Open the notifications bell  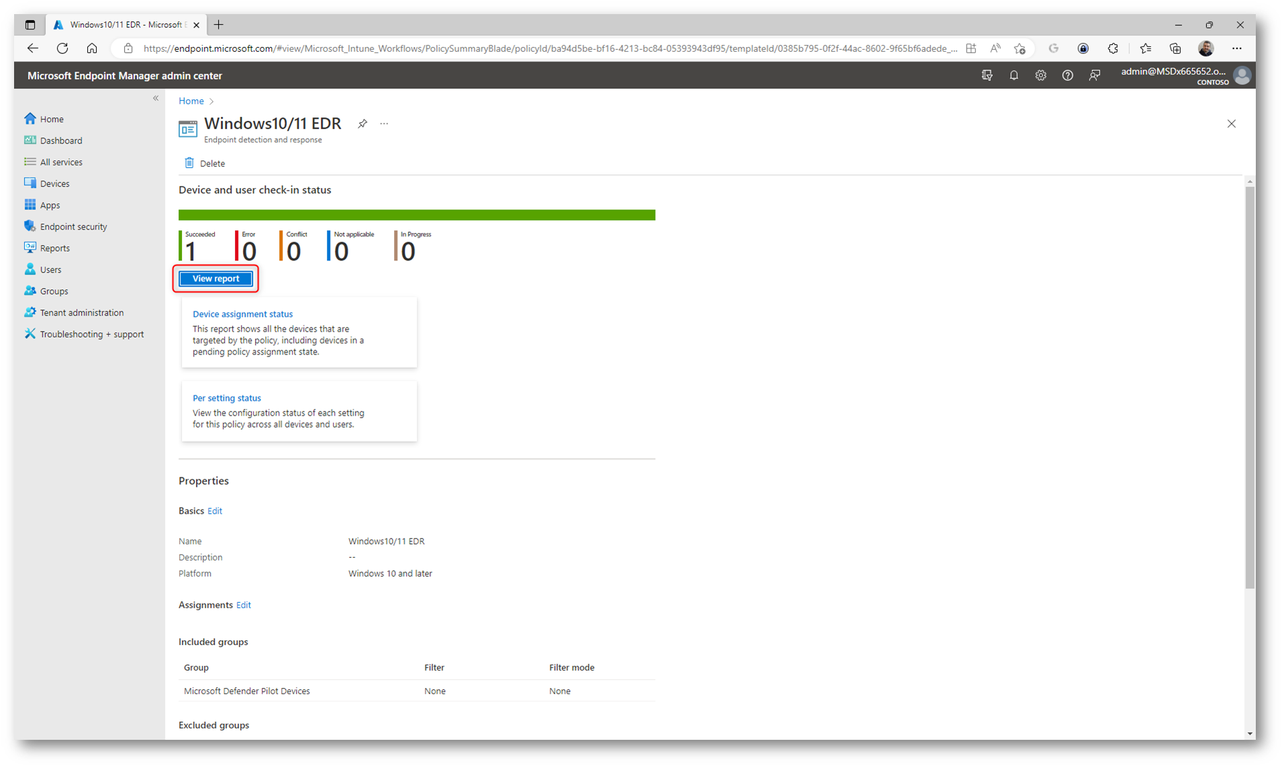pos(1014,75)
